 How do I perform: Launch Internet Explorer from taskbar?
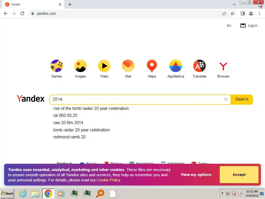[23, 193]
